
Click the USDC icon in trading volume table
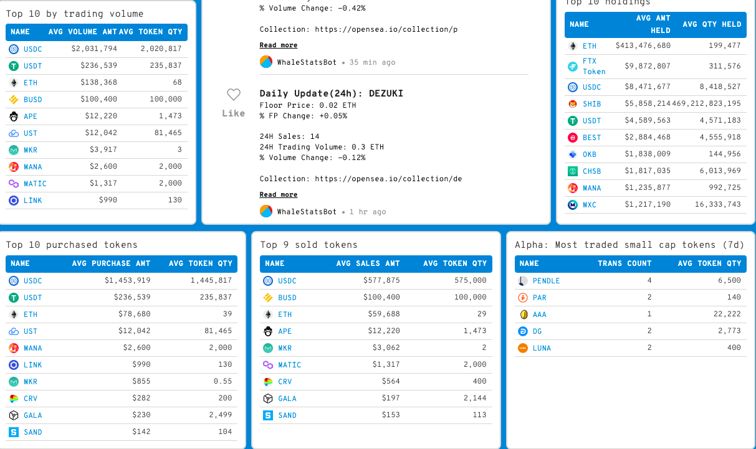pyautogui.click(x=14, y=49)
